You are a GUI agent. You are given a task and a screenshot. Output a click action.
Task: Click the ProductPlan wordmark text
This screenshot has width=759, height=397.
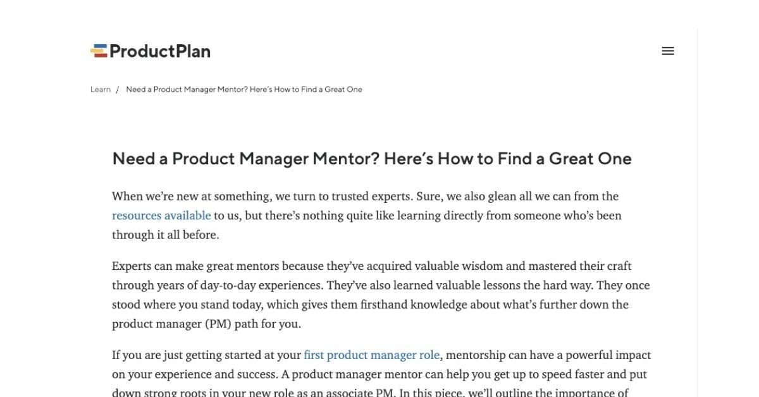160,51
